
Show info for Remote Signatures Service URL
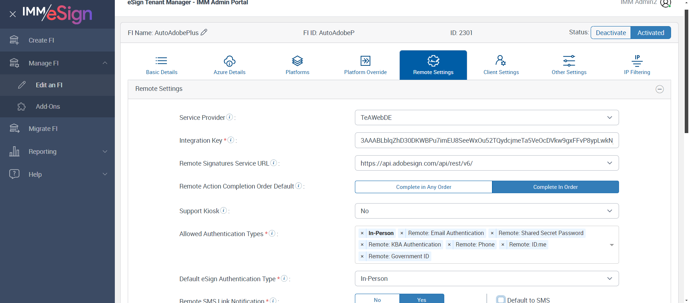click(273, 163)
